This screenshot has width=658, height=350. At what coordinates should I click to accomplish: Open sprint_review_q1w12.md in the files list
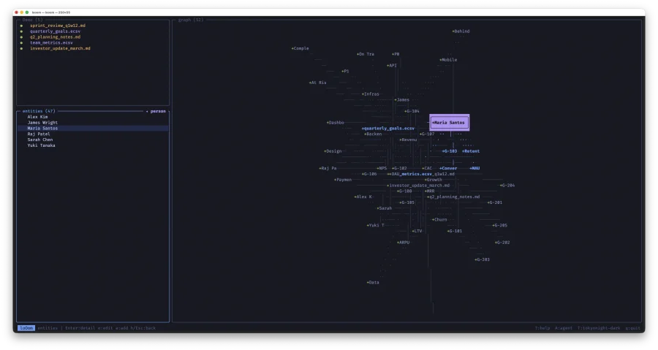tap(58, 26)
